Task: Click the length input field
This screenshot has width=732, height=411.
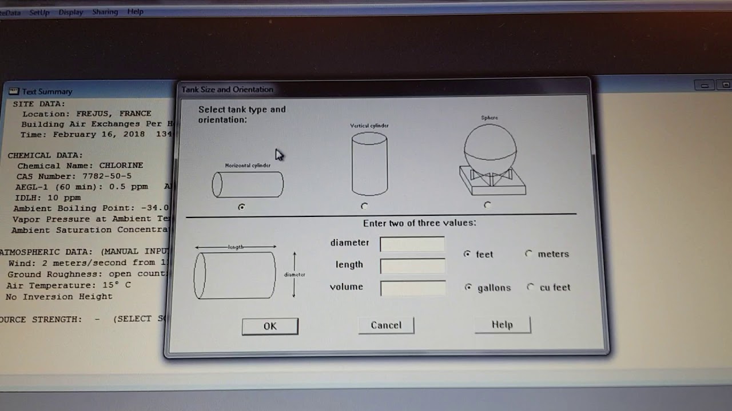Action: [x=412, y=265]
